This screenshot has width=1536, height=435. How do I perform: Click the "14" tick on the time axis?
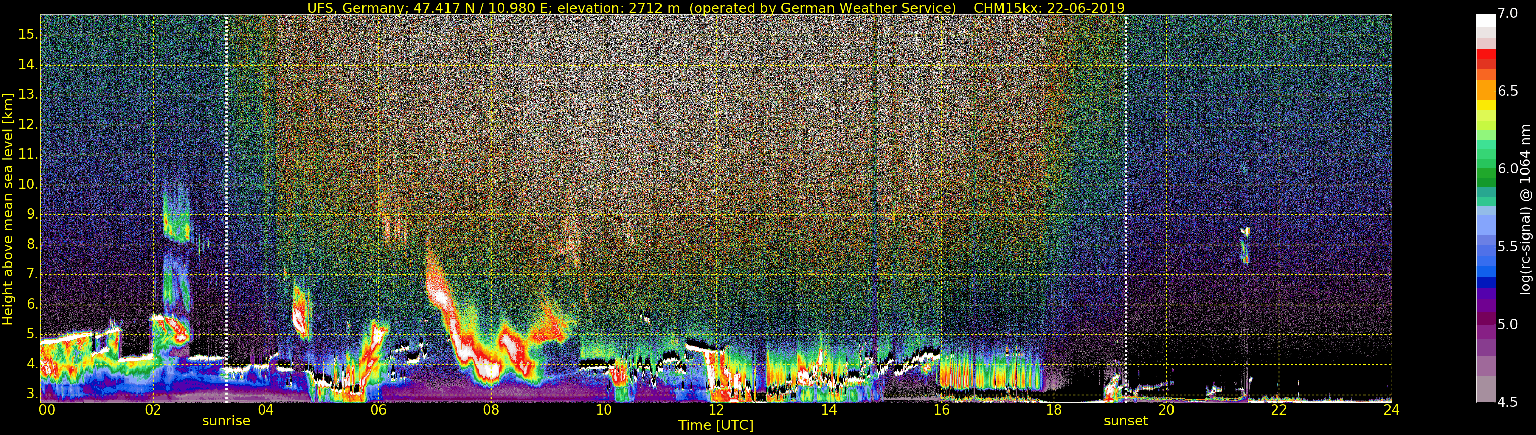coord(829,409)
